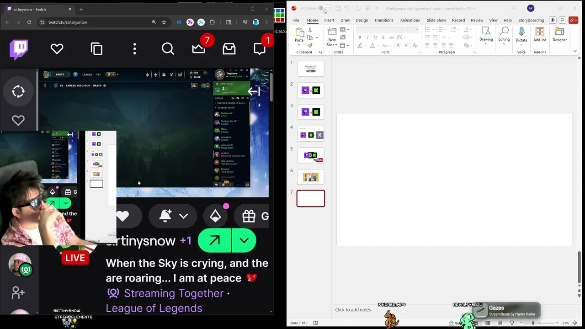Click the Format Painter brush icon
Viewport: 585px width, 329px height.
point(310,45)
